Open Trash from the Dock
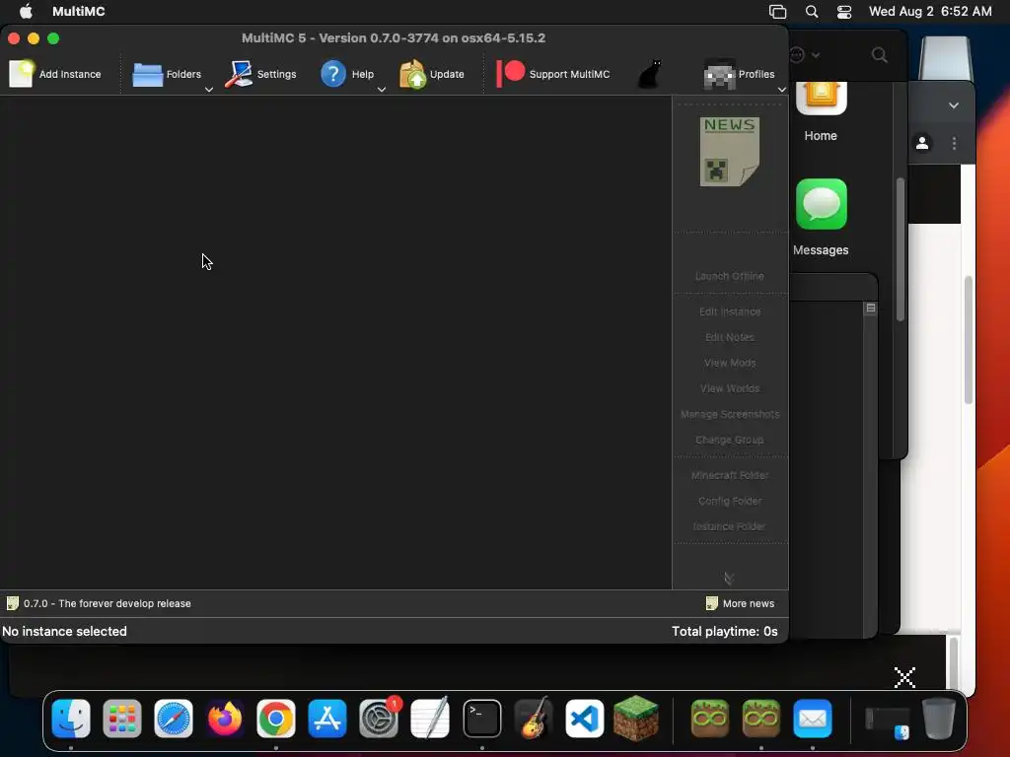Screen dimensions: 1010x757 939,719
